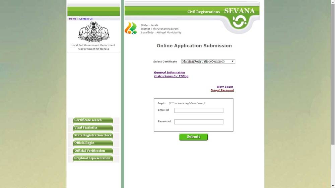Open State Registration clock menu item
Viewport: 335px width, 188px height.
93,135
